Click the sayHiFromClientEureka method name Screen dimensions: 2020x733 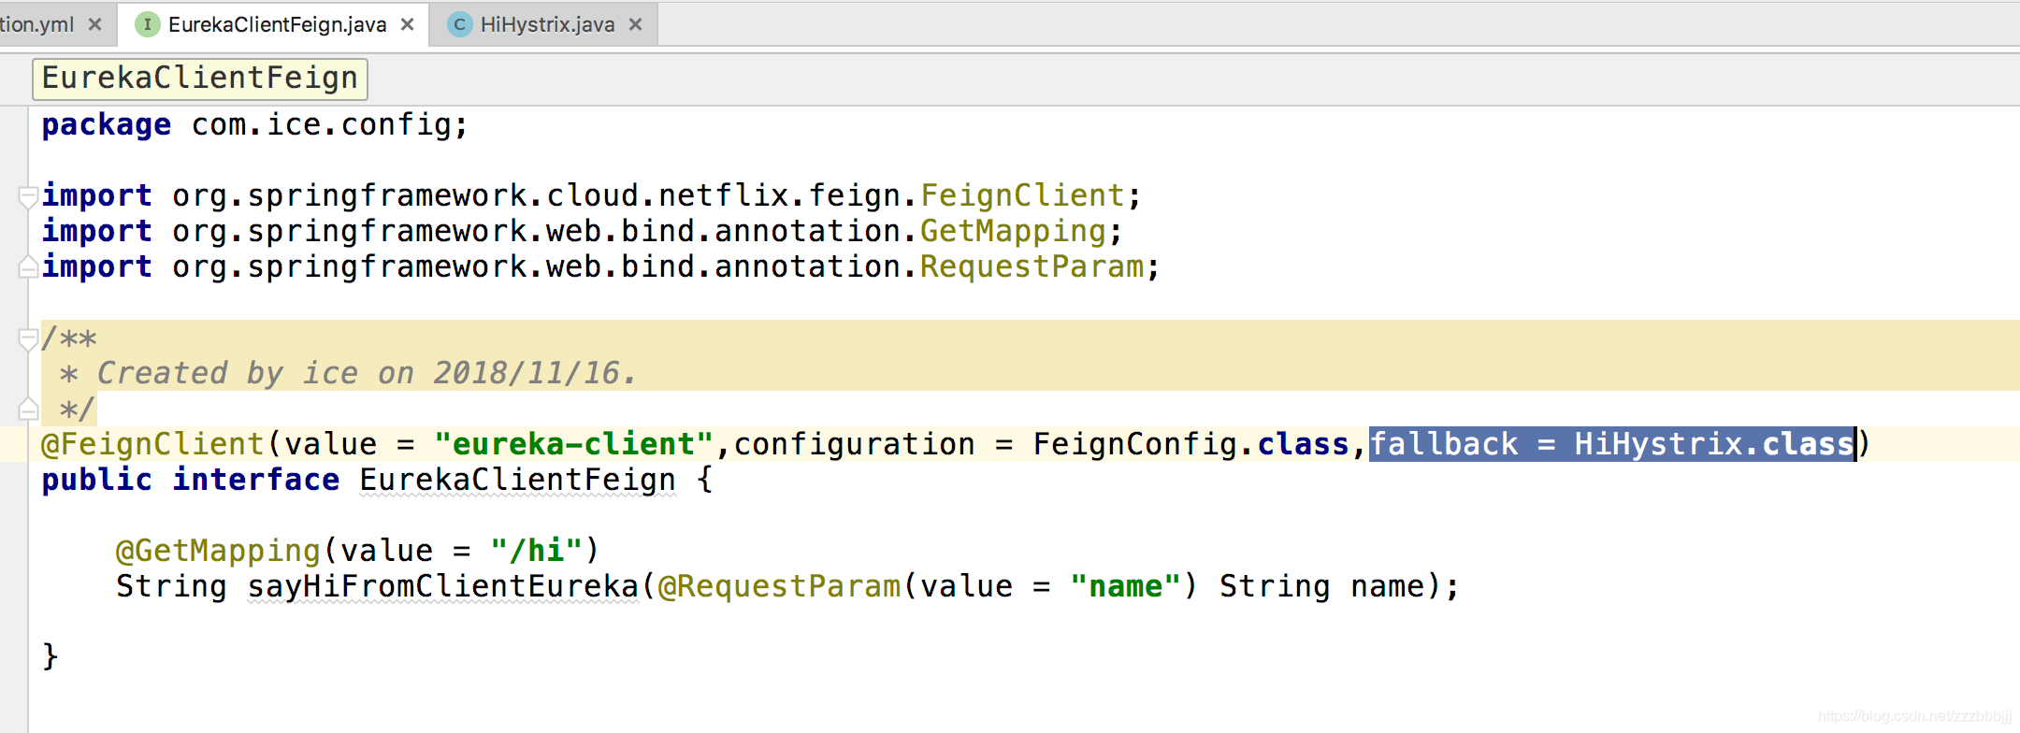pyautogui.click(x=442, y=586)
